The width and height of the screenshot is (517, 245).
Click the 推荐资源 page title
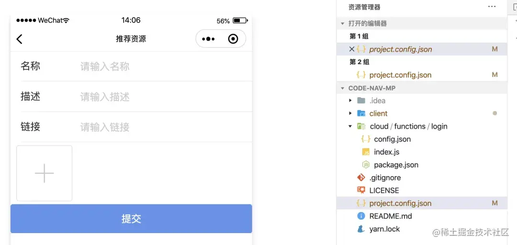(131, 39)
